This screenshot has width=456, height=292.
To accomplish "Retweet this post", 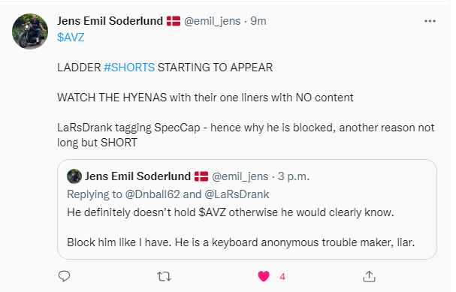I will click(x=164, y=276).
